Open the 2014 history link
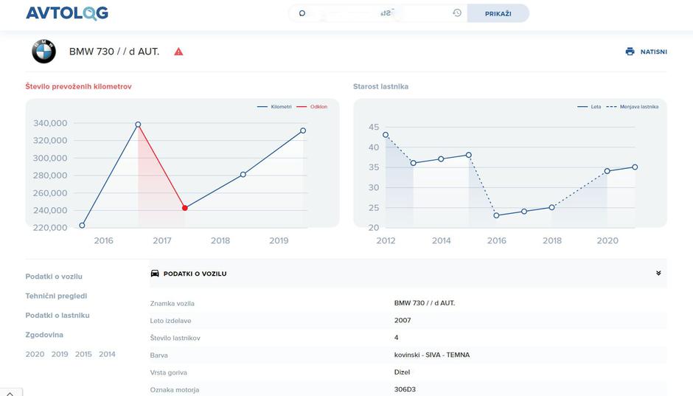693x396 pixels. 107,354
